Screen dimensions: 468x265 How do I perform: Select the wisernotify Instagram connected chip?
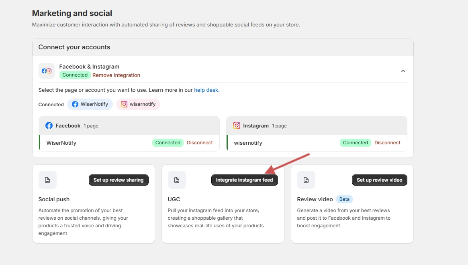pyautogui.click(x=138, y=104)
